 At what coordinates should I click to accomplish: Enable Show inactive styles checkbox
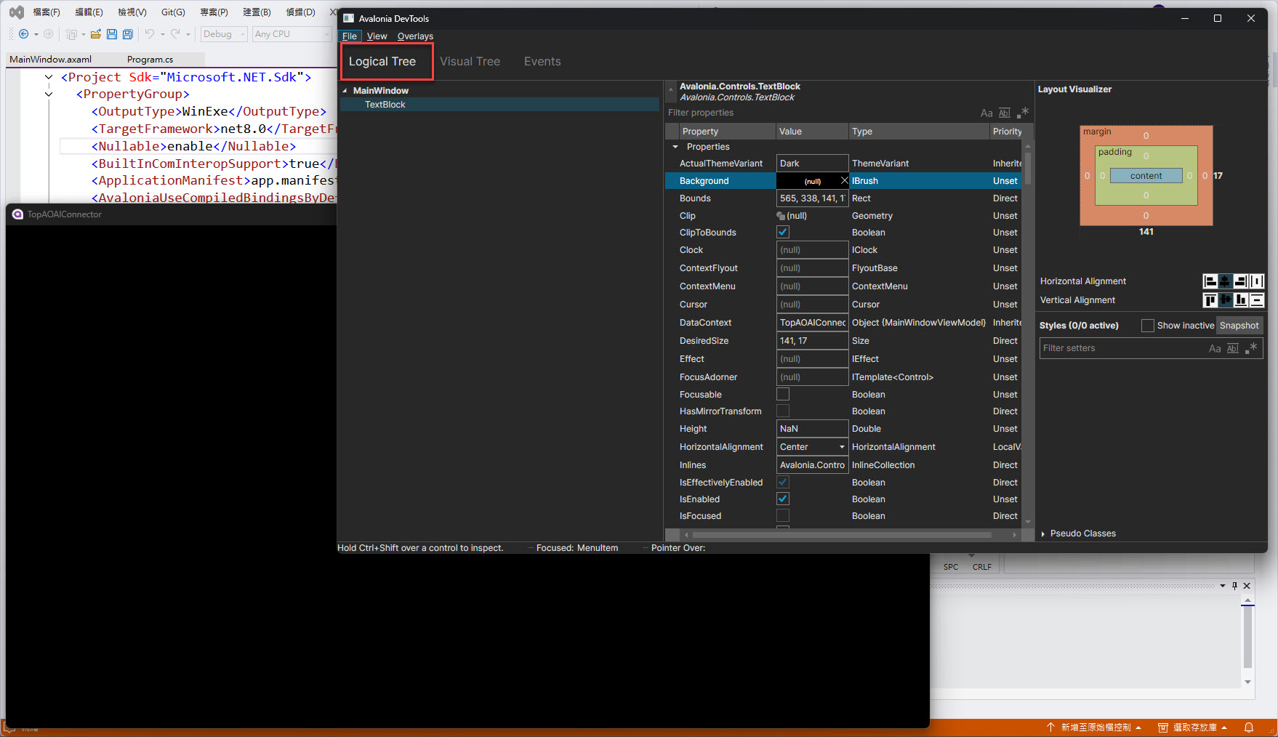tap(1148, 326)
